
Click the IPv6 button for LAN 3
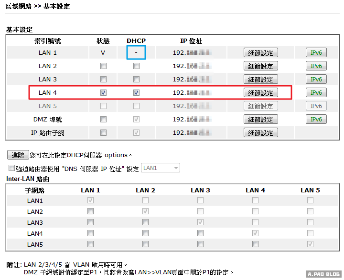[x=316, y=80]
